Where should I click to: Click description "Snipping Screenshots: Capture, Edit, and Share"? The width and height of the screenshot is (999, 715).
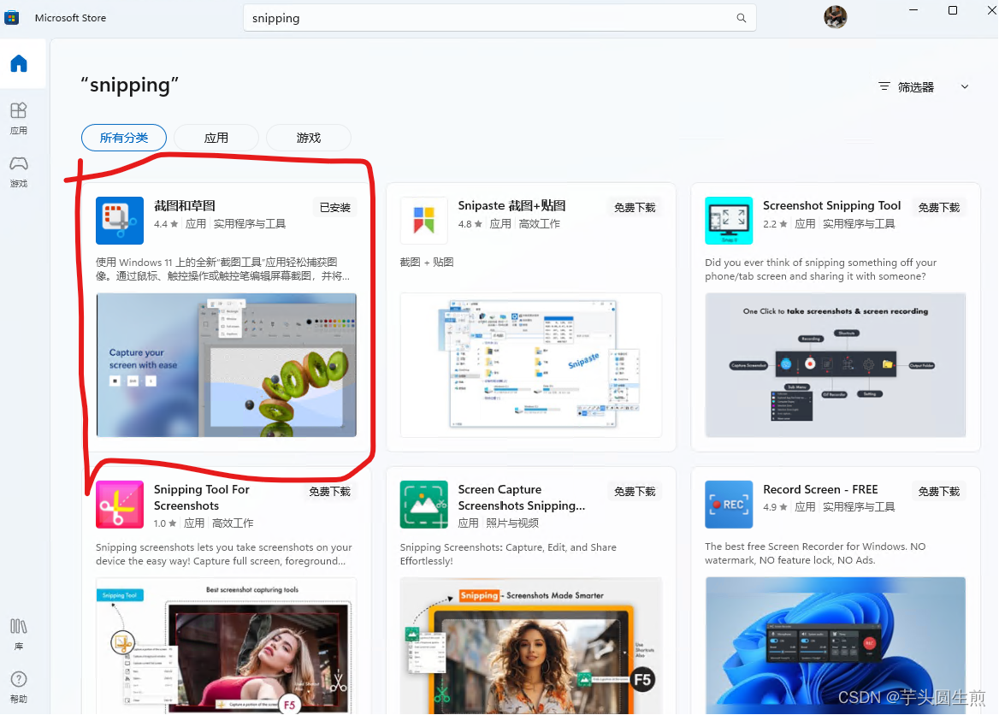(508, 553)
